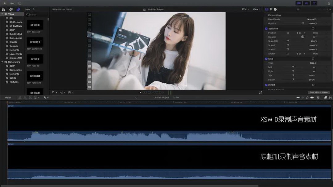This screenshot has width=333, height=187.
Task: Open Effects browser icon in timeline
Action: point(325,97)
